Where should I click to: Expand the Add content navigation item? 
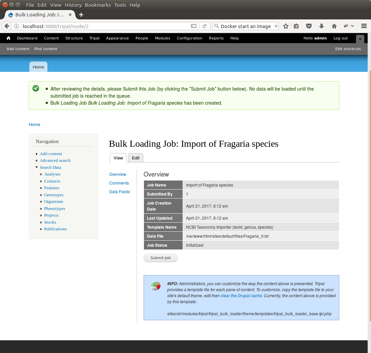coord(37,154)
